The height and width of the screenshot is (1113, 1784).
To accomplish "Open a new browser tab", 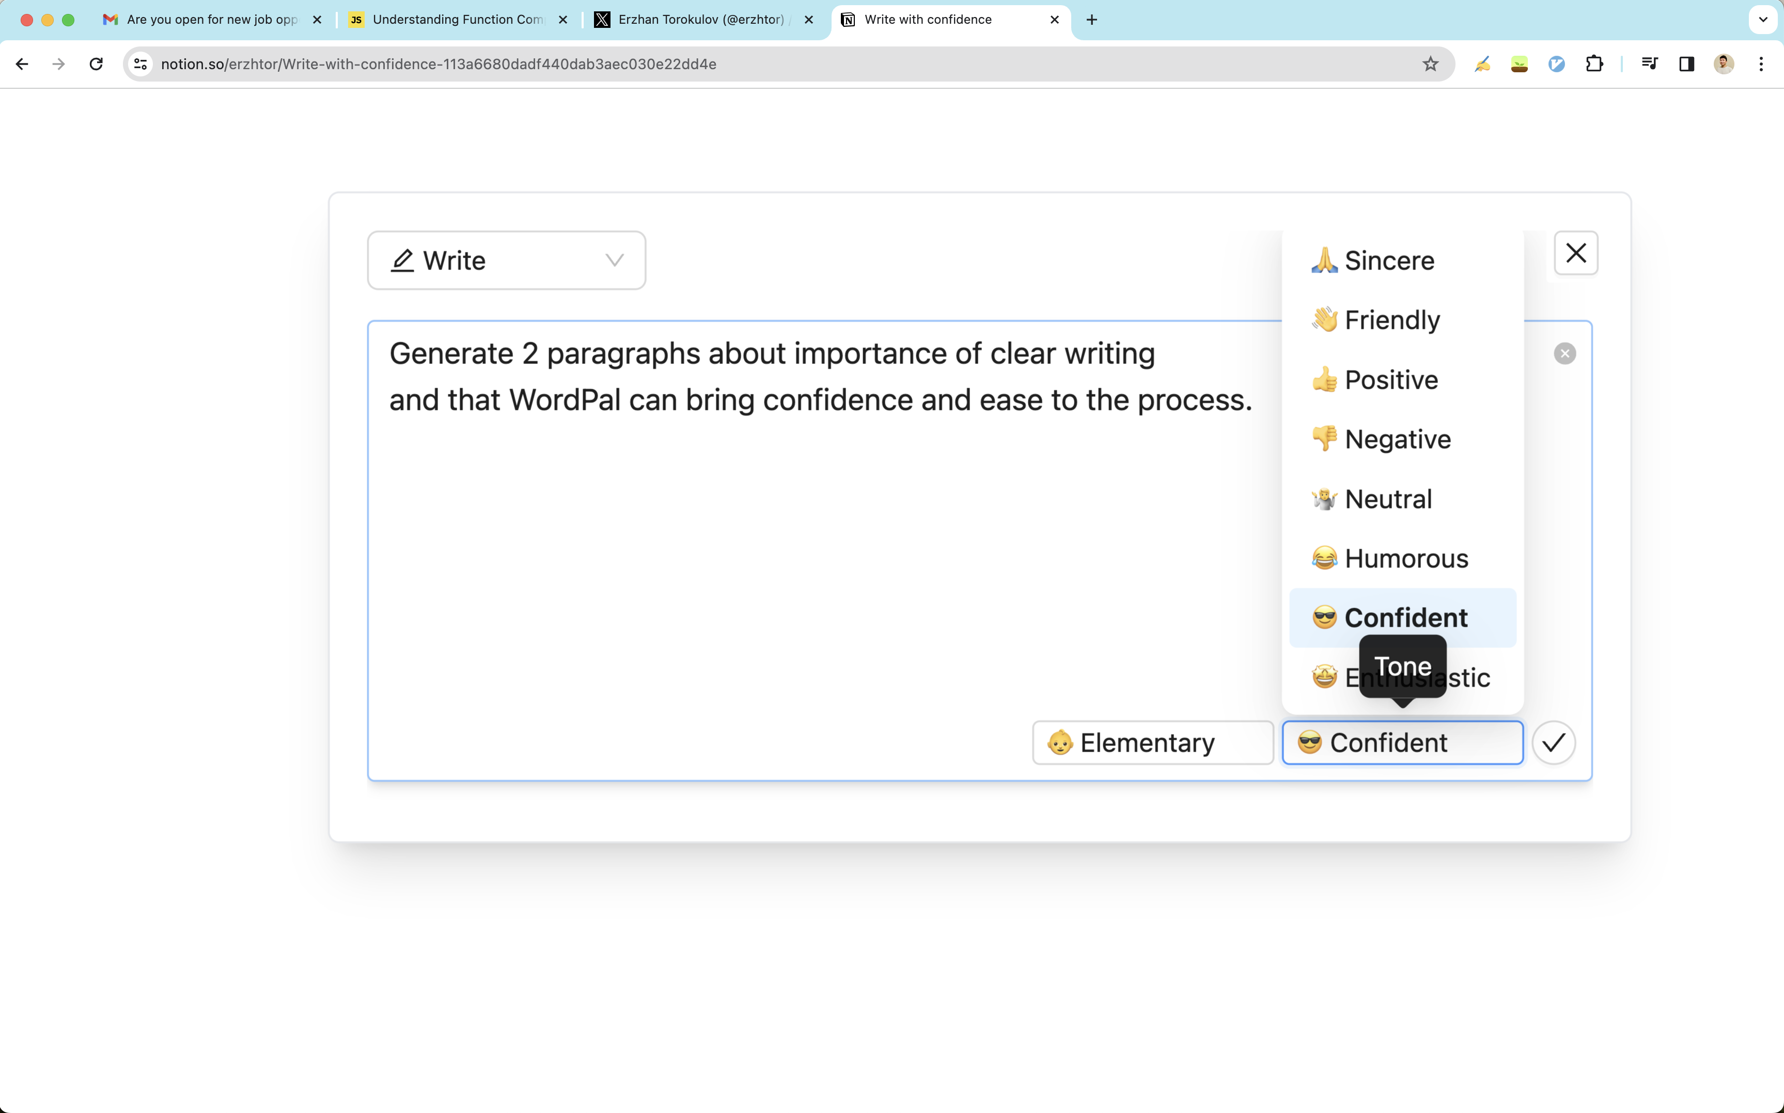I will pos(1092,20).
